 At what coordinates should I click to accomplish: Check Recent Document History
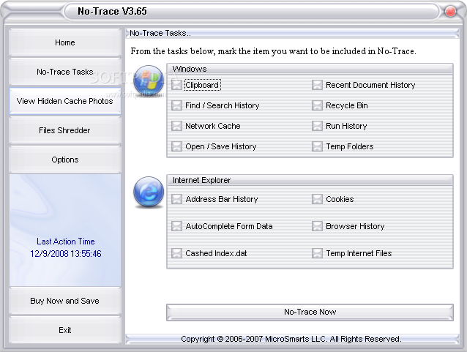[x=317, y=85]
